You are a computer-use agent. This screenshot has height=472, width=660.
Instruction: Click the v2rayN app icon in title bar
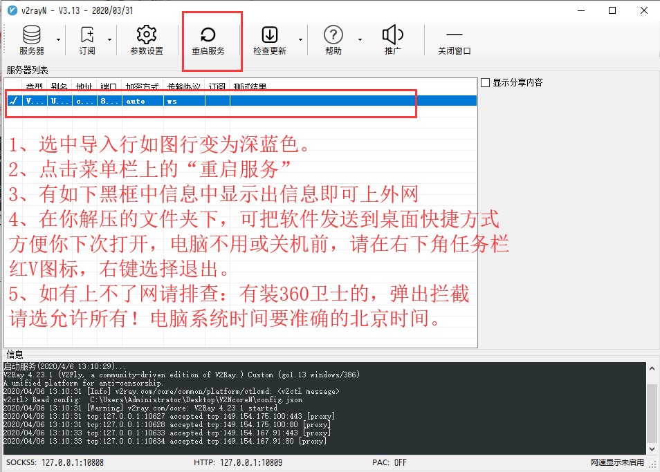12,10
